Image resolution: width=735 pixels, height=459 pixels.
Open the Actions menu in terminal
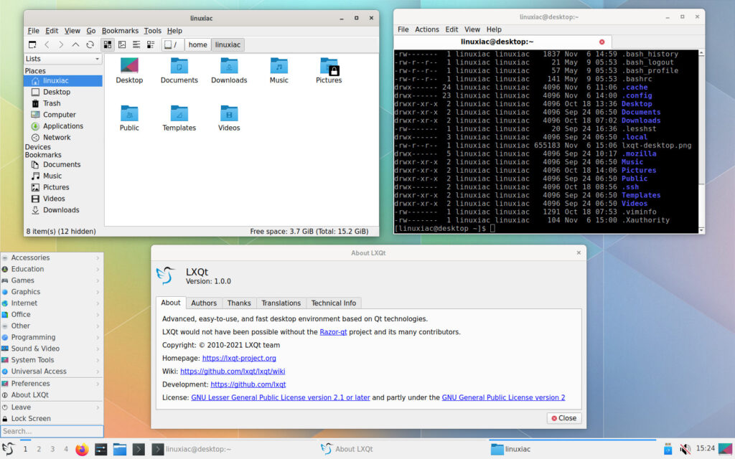click(x=426, y=29)
